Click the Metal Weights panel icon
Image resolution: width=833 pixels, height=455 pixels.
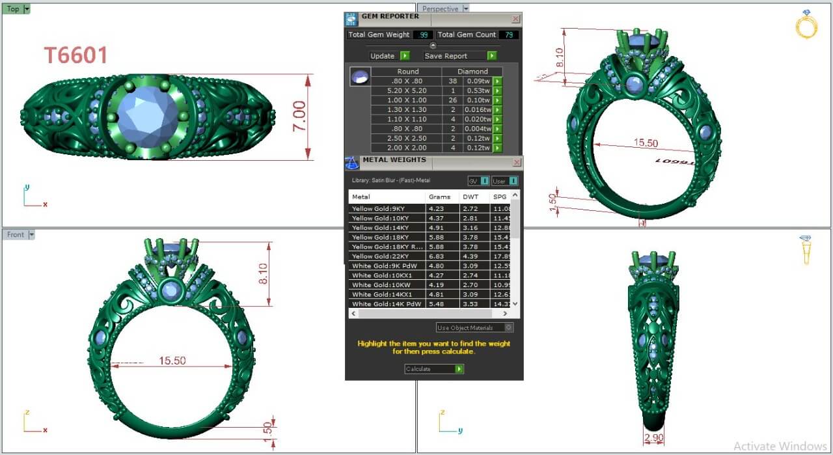point(351,163)
